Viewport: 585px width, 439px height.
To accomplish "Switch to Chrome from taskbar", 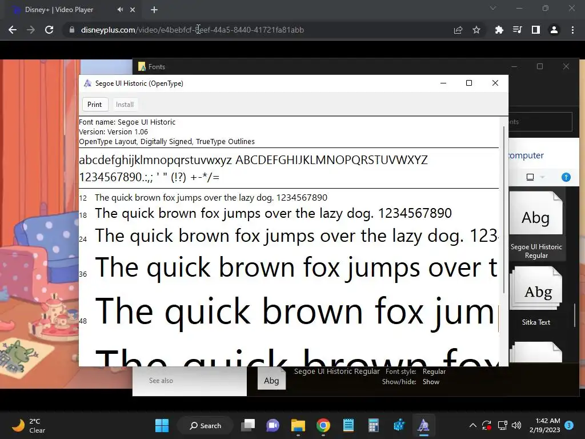I will click(323, 425).
